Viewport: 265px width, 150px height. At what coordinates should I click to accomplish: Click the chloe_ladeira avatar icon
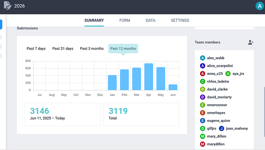202,82
